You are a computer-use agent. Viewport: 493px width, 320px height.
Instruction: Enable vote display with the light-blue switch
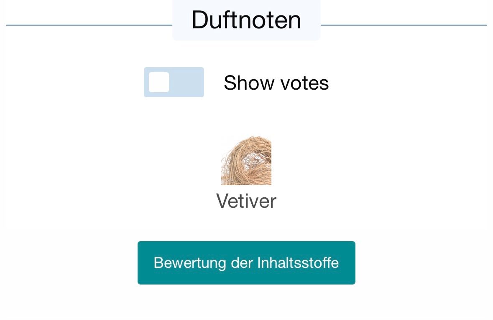click(174, 82)
